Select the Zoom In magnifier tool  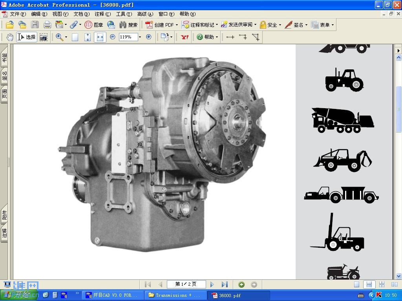coord(59,37)
